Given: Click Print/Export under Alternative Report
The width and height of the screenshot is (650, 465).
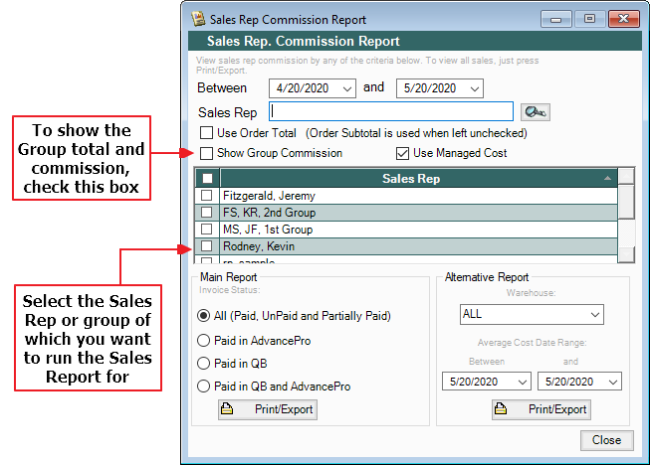Looking at the screenshot, I should [x=542, y=409].
